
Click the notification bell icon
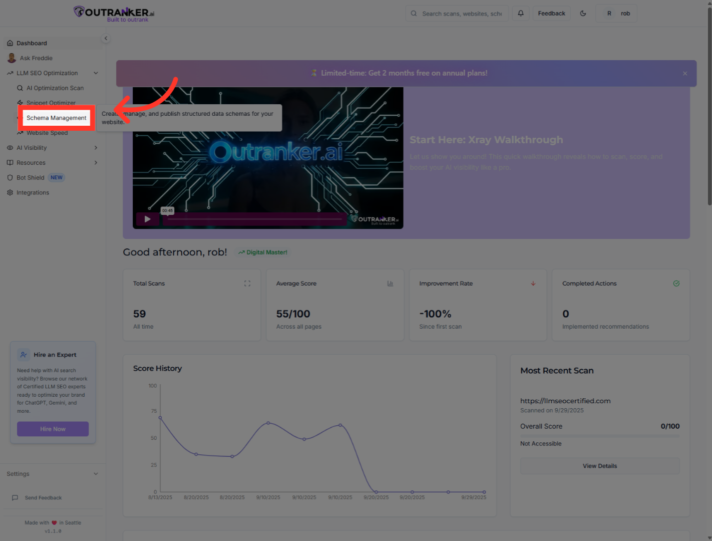[521, 14]
